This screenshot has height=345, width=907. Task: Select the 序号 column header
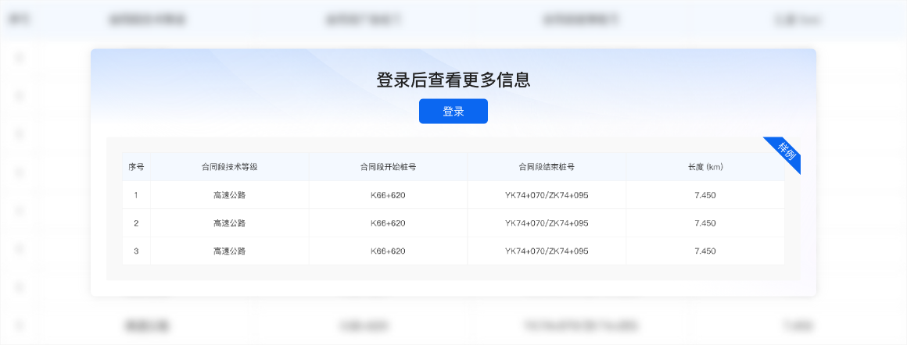coord(136,167)
